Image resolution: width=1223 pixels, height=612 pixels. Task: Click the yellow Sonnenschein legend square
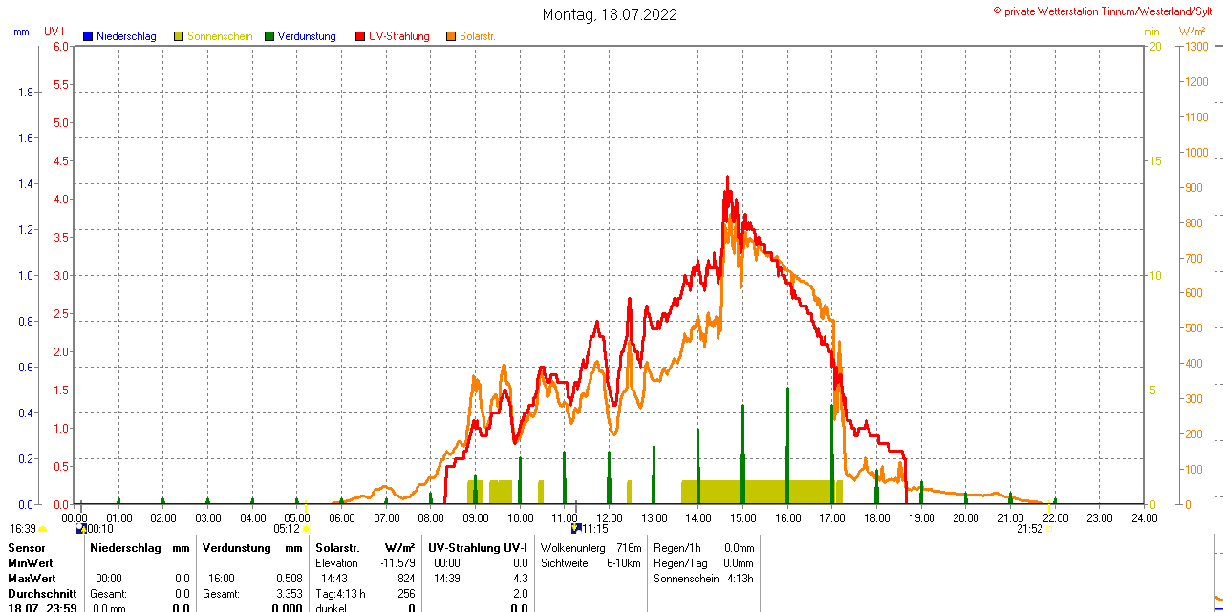click(179, 36)
